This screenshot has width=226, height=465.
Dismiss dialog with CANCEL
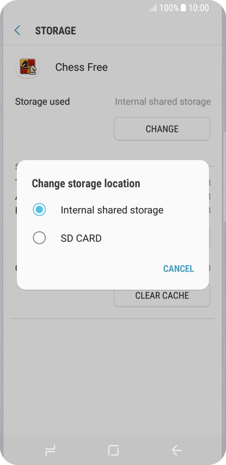pos(179,268)
